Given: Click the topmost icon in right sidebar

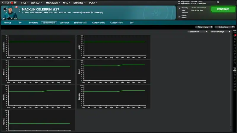Looking at the screenshot, I should pos(235,32).
